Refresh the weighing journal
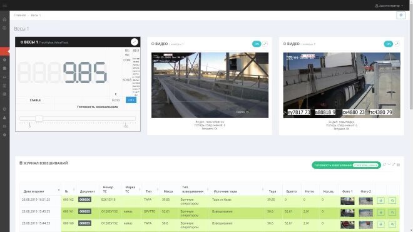The image size is (413, 232). 384,164
